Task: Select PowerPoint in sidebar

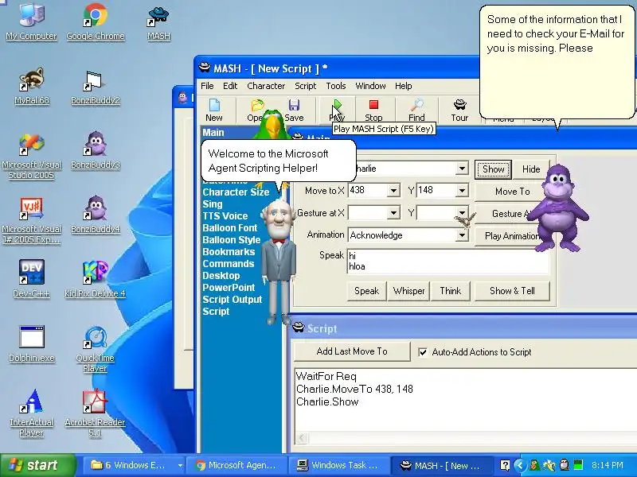Action: tap(229, 288)
